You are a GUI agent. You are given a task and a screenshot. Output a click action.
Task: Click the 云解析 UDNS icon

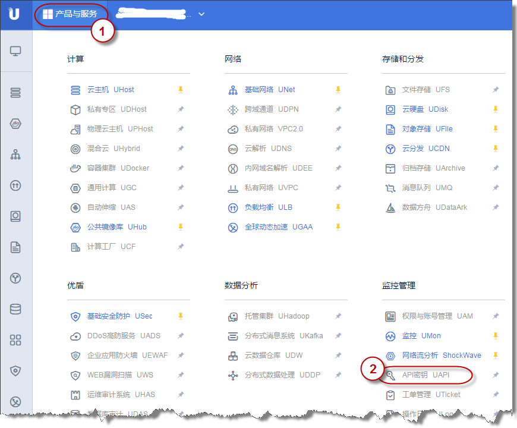tap(233, 149)
